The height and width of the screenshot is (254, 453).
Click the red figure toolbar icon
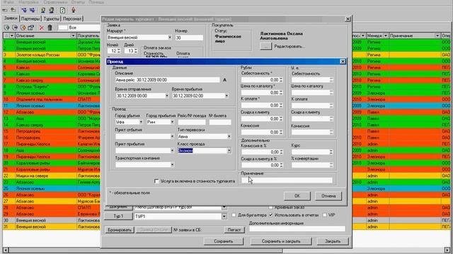(x=74, y=11)
